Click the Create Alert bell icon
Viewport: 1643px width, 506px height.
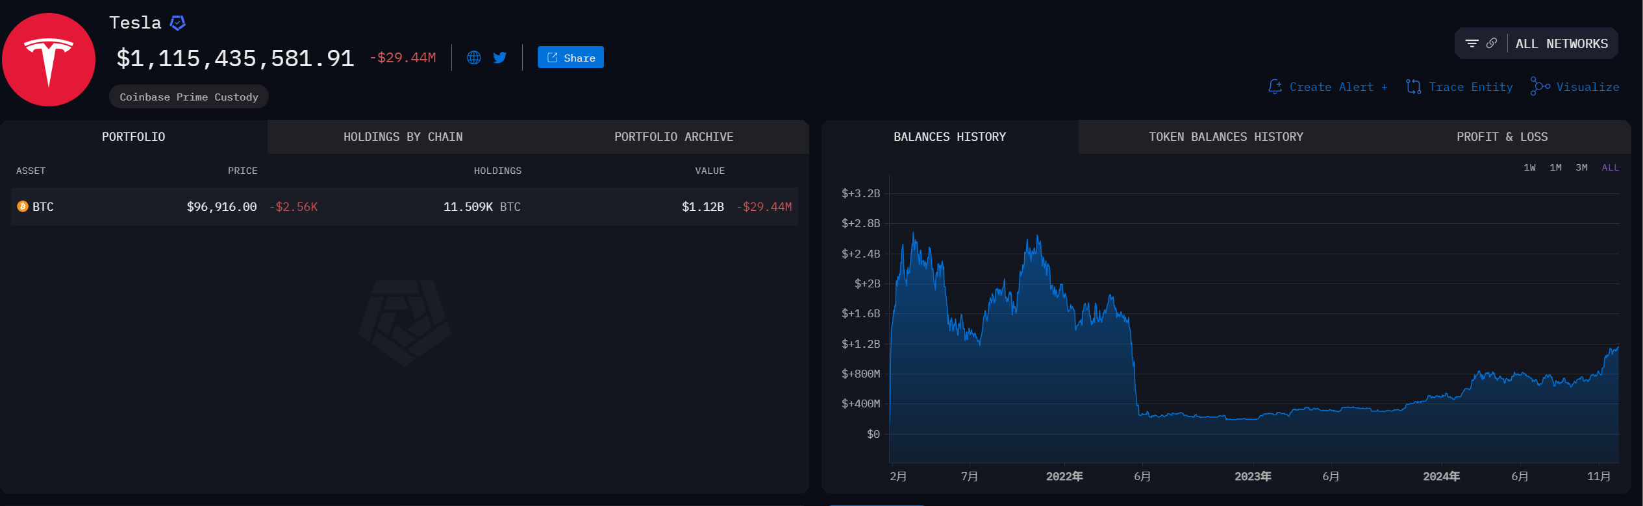click(x=1275, y=87)
